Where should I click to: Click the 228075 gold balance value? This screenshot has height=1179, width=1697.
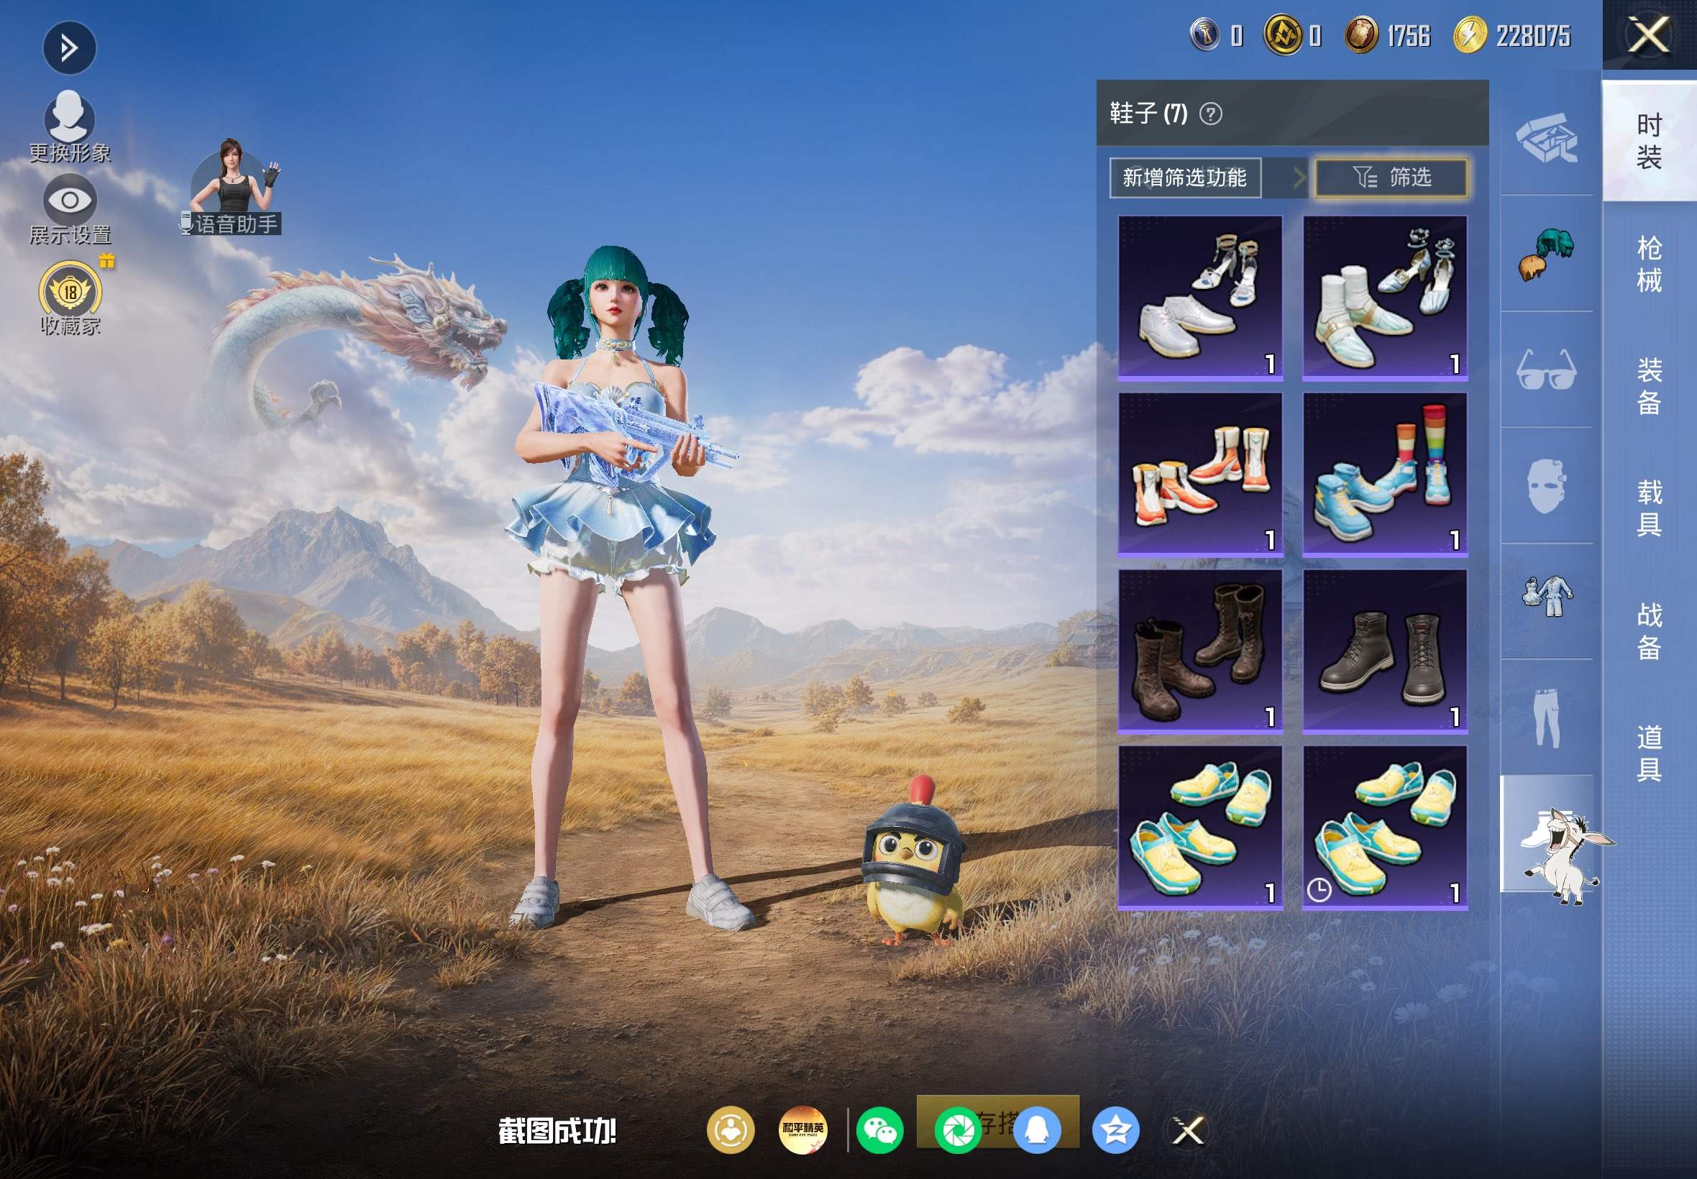tap(1533, 35)
